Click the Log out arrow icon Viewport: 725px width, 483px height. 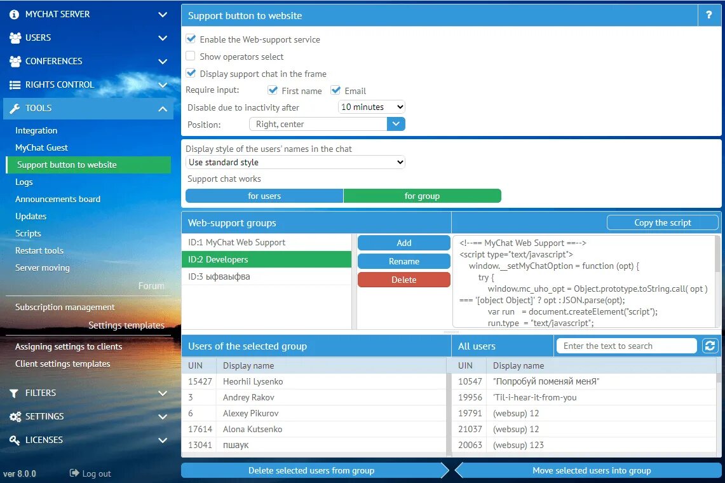click(x=74, y=473)
